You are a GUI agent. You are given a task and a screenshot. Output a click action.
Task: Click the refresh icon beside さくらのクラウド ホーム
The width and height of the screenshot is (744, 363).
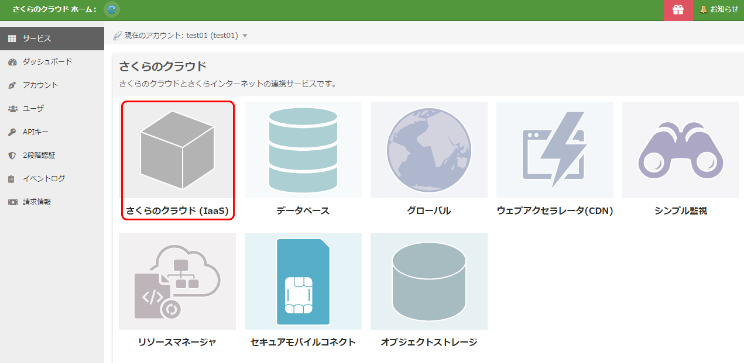point(111,9)
